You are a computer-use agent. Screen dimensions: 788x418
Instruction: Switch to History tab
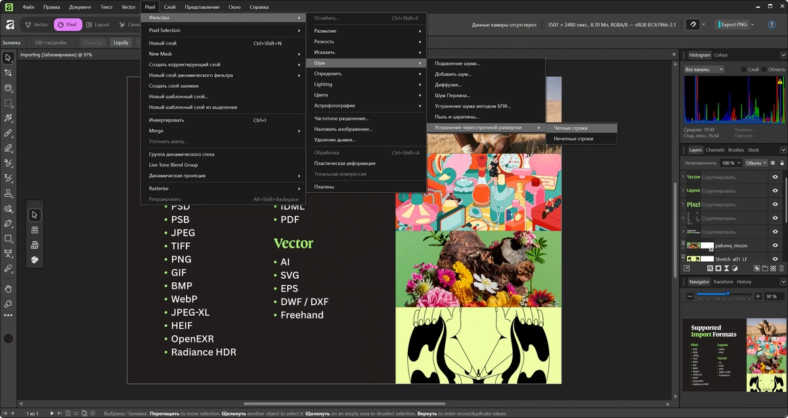point(744,282)
